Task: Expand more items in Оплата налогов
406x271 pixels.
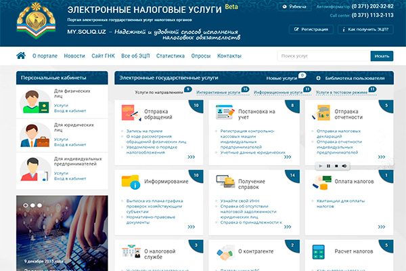Action: pyautogui.click(x=382, y=227)
